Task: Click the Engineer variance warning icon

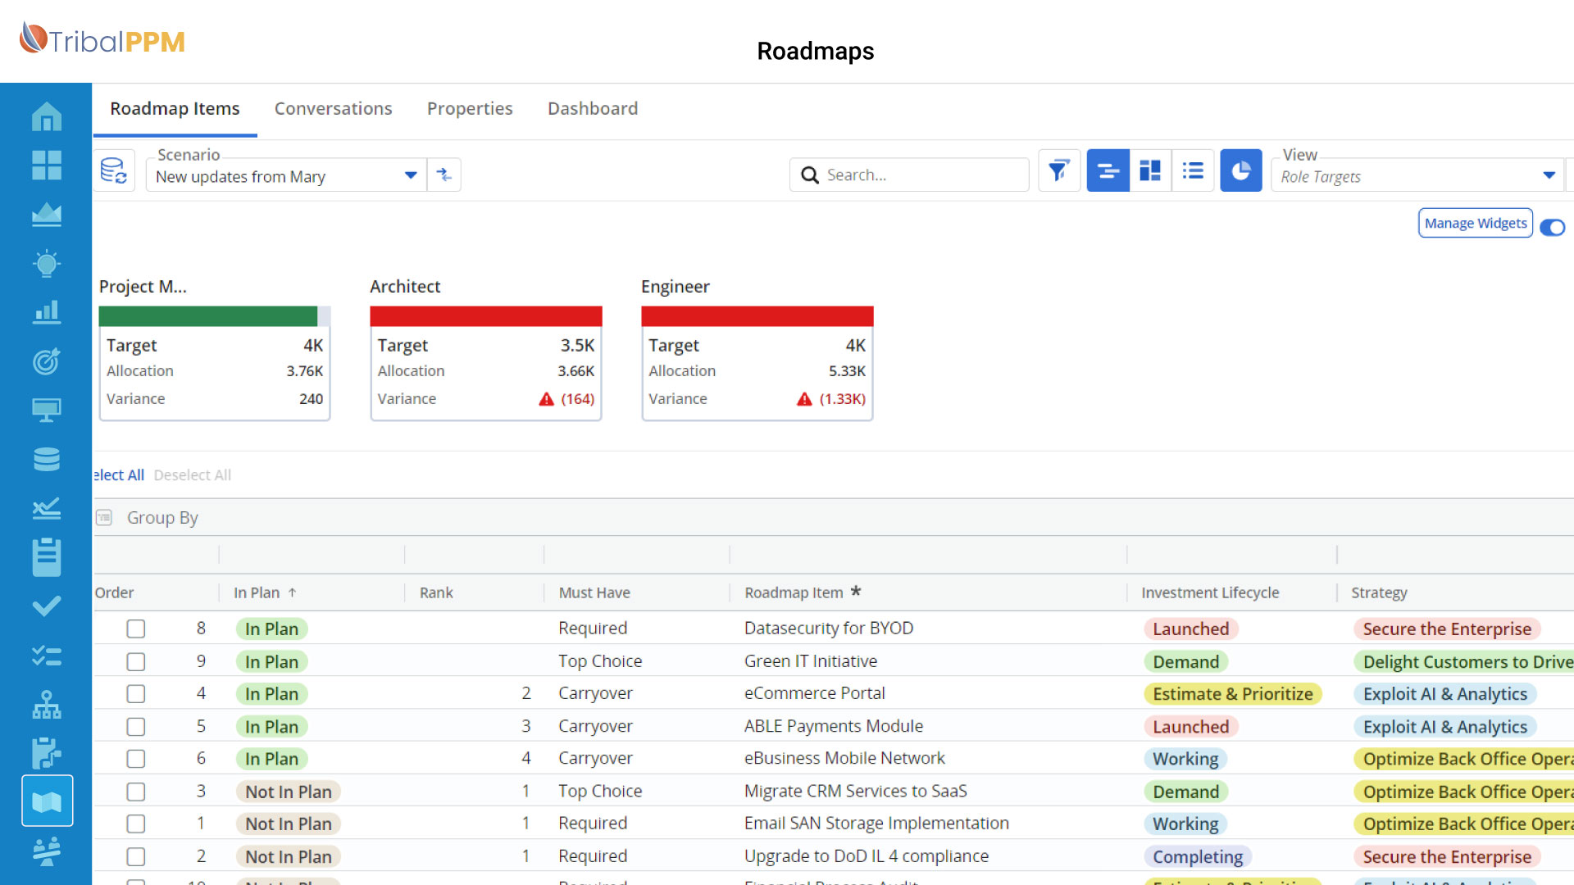Action: 804,399
